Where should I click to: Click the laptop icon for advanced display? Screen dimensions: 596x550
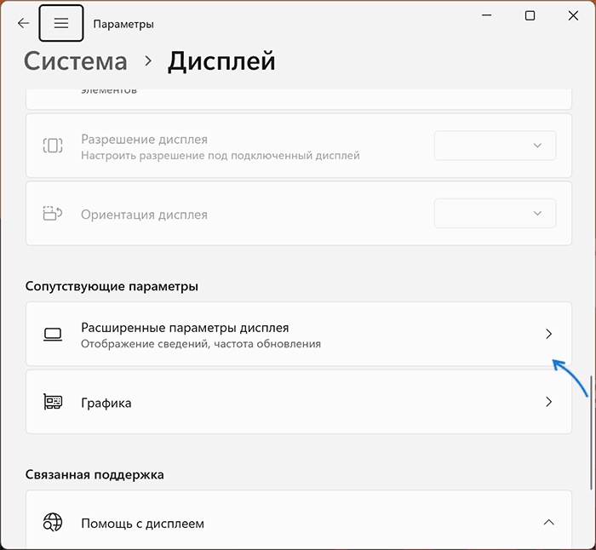coord(53,335)
